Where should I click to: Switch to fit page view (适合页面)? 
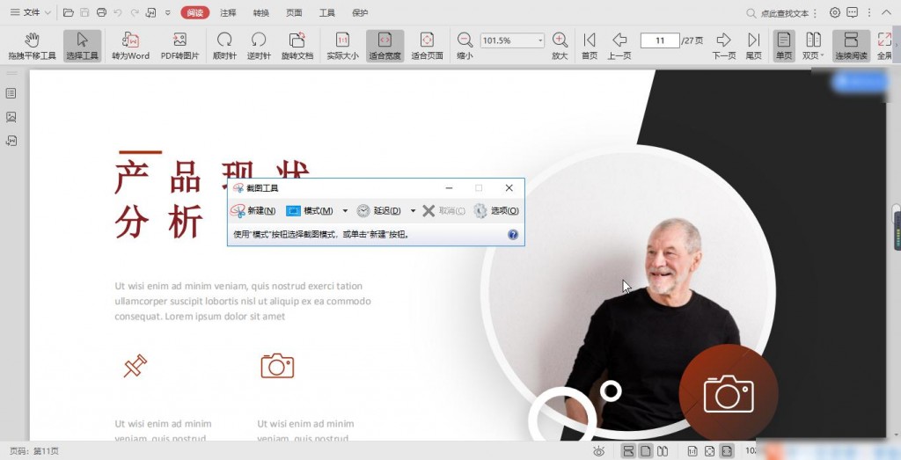click(427, 46)
